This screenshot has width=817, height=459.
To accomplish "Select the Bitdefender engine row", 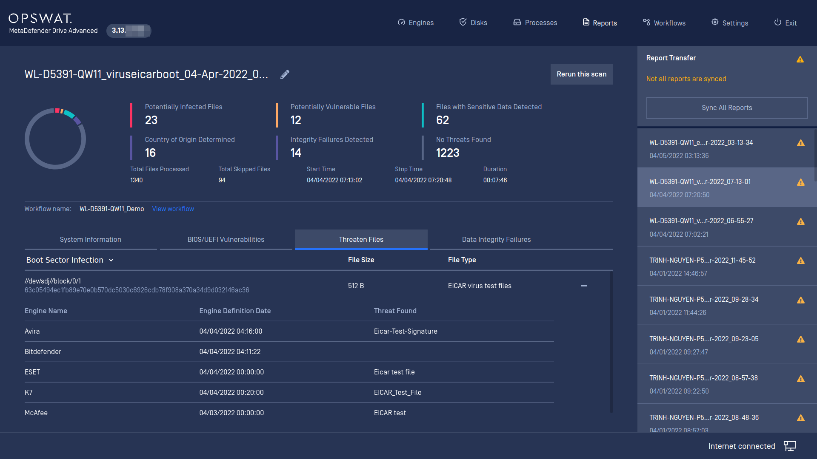I will tap(289, 352).
